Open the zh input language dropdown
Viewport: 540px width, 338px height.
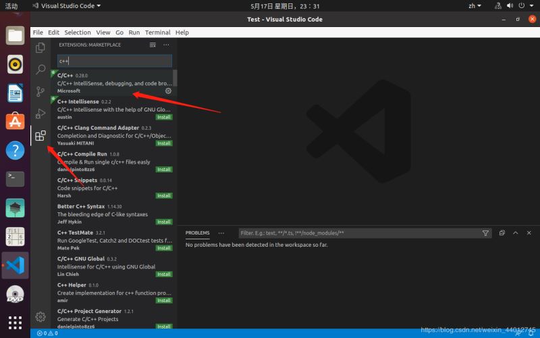(475, 6)
